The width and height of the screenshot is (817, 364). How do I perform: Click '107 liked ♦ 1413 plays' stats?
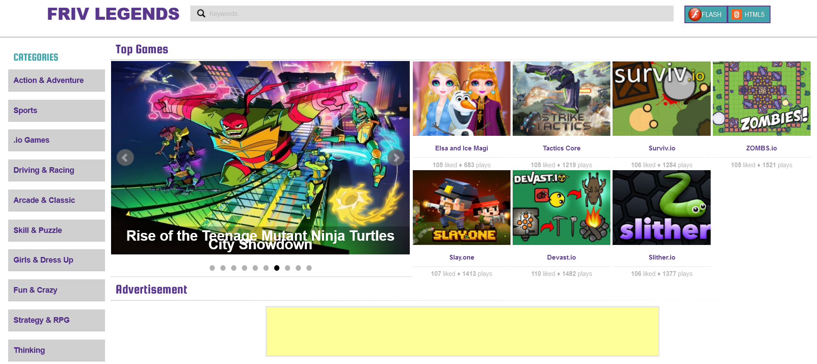point(461,274)
